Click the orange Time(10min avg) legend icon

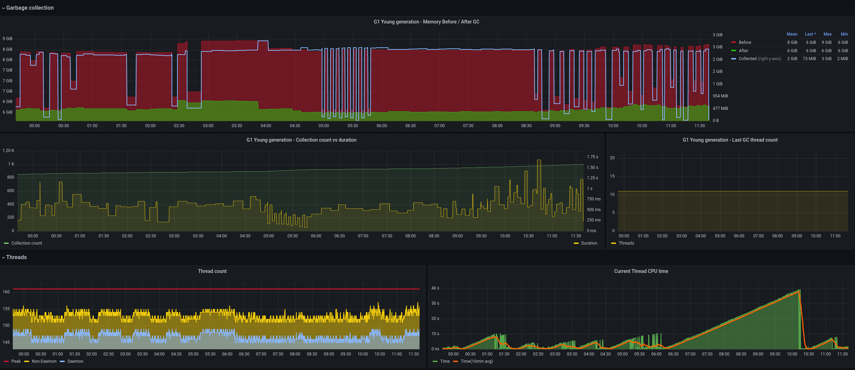(456, 361)
